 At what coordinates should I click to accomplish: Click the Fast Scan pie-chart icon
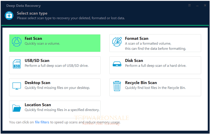pyautogui.click(x=17, y=42)
